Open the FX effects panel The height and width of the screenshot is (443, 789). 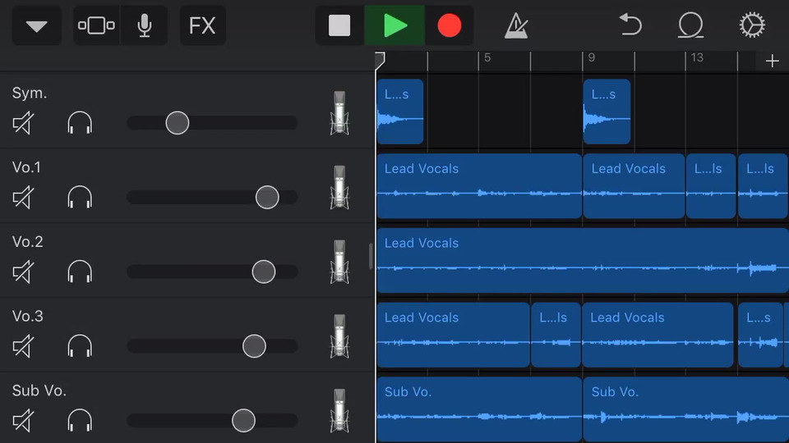[202, 25]
